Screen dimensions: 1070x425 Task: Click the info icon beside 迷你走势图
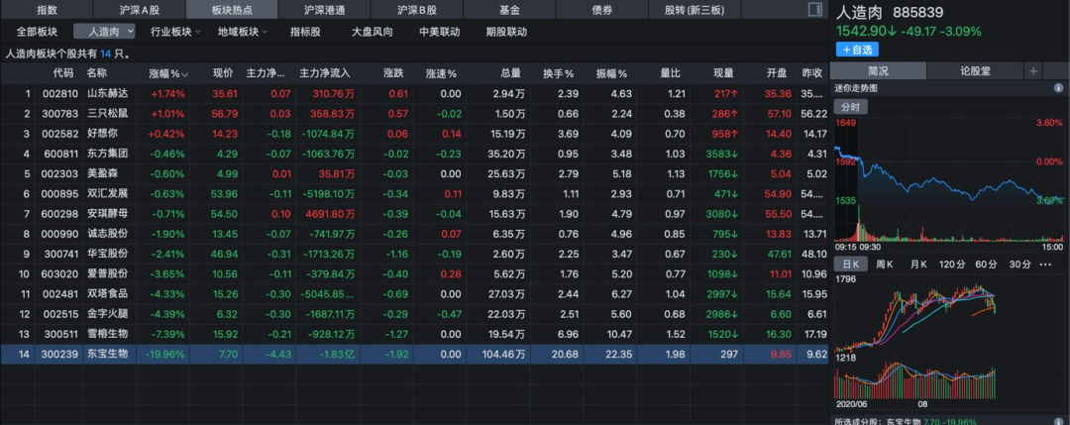[1059, 88]
